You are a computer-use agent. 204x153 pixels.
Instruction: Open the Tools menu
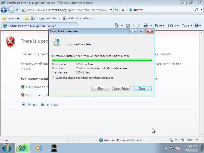(187, 25)
